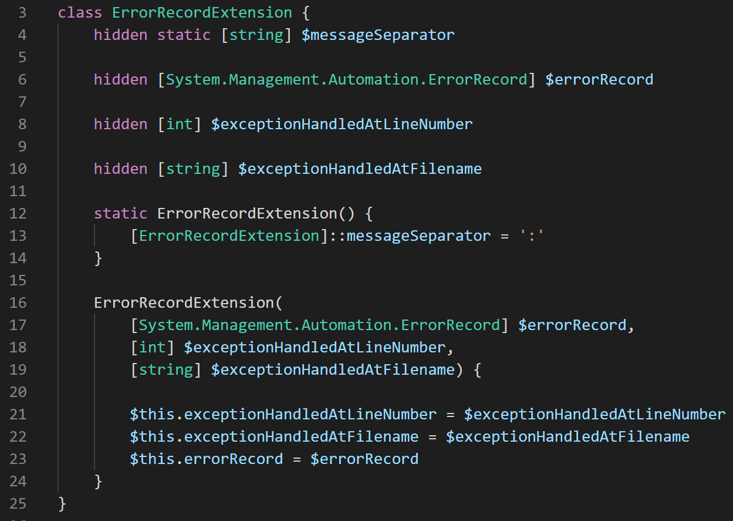The height and width of the screenshot is (521, 733).
Task: Click line number 25 in the gutter
Action: 18,503
